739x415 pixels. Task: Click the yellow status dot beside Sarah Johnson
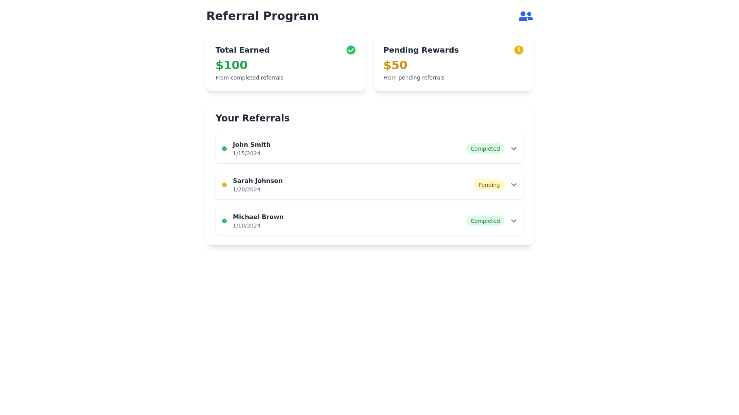click(224, 185)
